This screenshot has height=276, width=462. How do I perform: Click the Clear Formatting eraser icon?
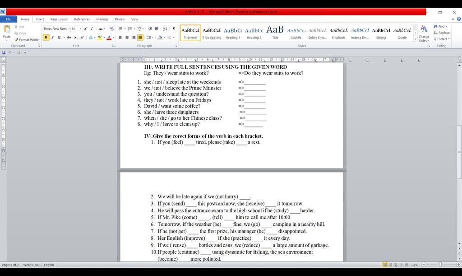(111, 29)
